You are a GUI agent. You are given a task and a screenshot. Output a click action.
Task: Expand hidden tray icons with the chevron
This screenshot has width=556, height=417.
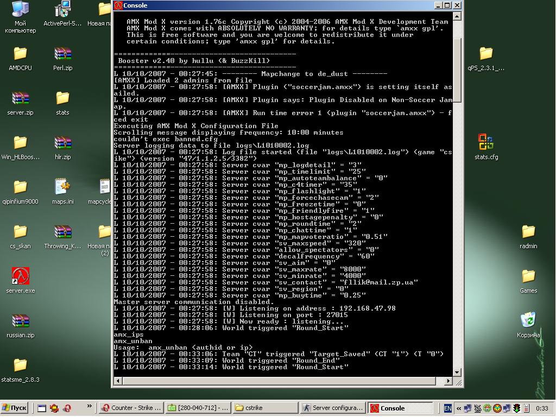coord(458,408)
